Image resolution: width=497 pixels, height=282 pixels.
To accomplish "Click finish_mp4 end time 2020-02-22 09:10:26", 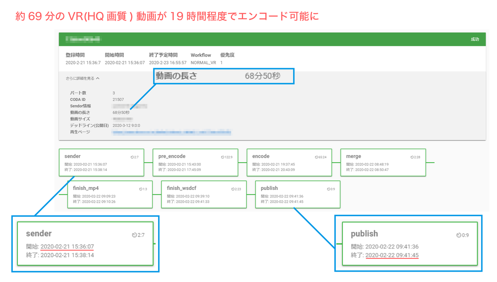I will [x=98, y=201].
